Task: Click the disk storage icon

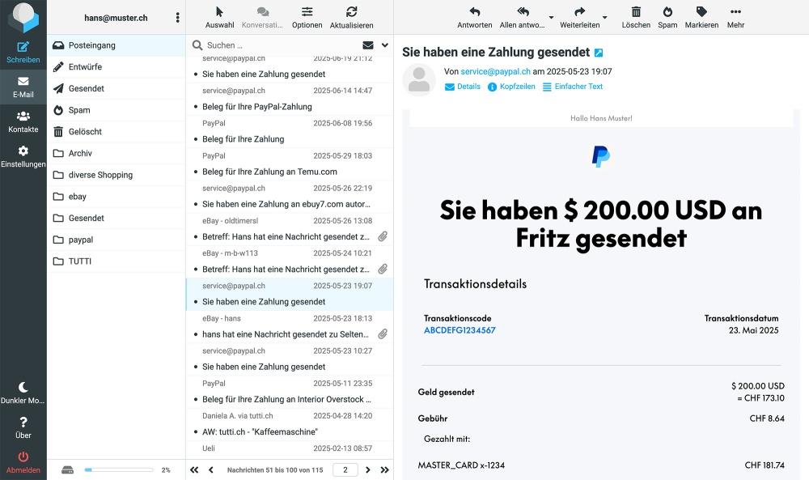Action: click(x=68, y=470)
